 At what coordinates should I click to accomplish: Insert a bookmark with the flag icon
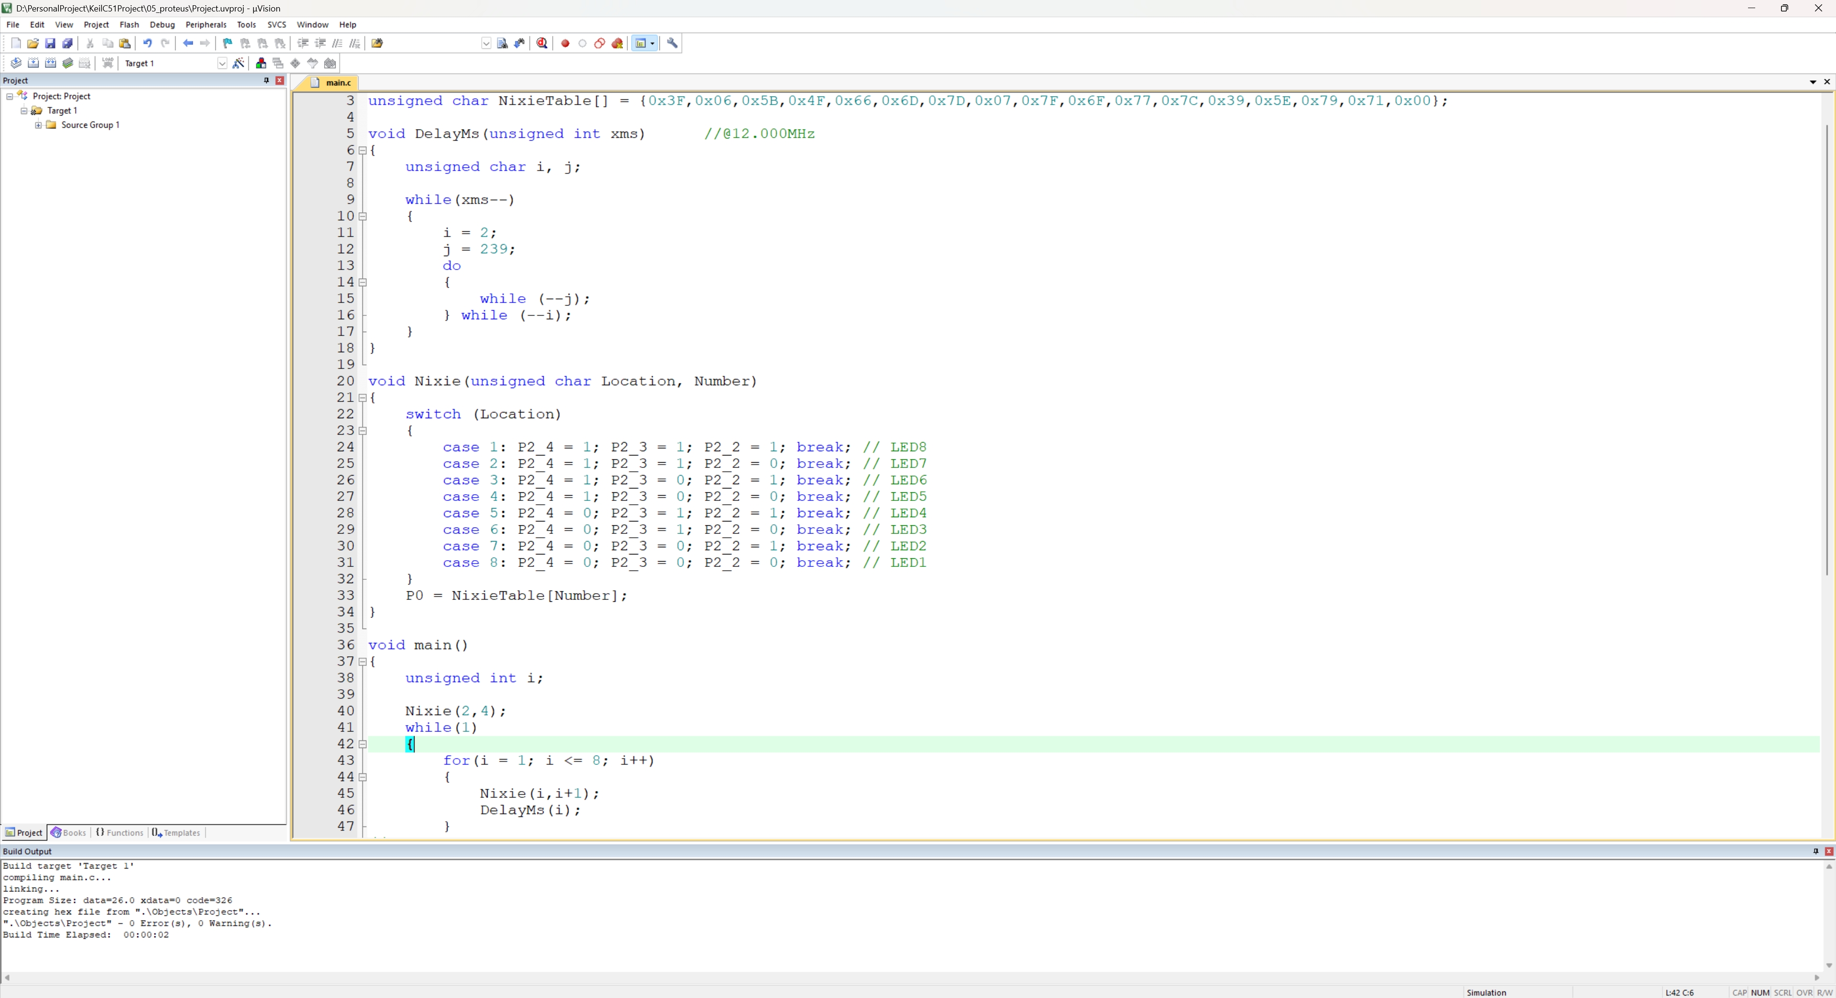(x=228, y=43)
